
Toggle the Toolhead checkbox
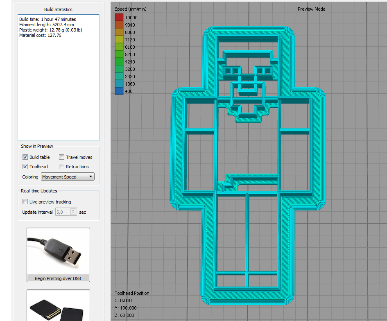[x=25, y=167]
